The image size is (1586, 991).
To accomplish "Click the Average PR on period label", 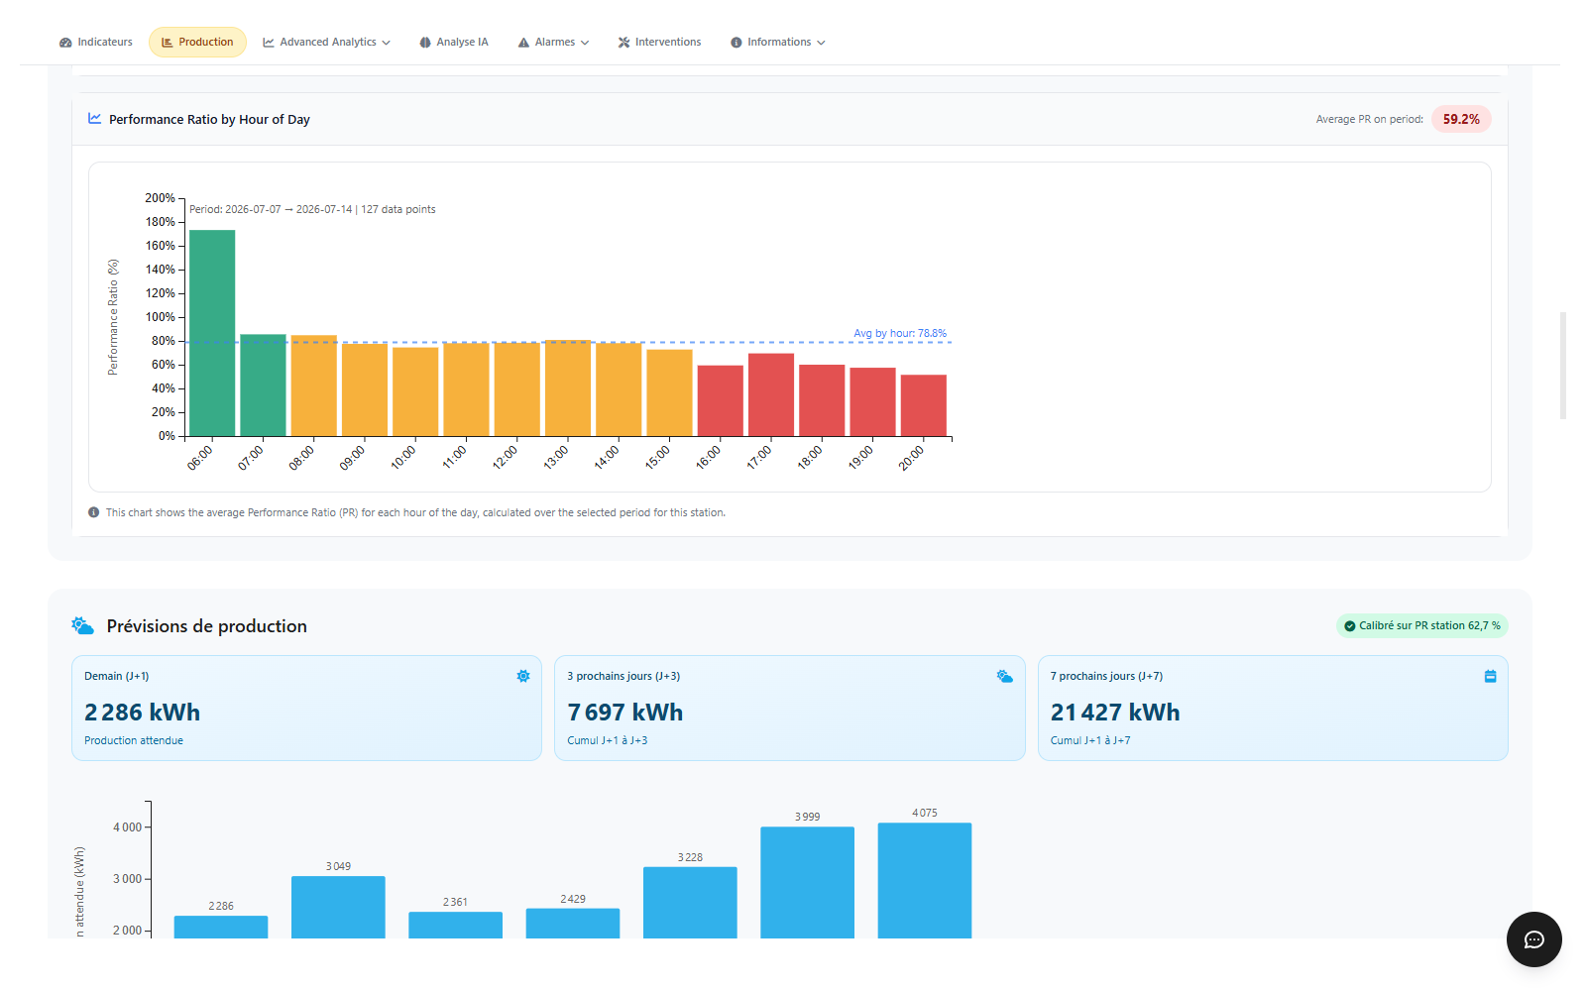I will [1370, 119].
